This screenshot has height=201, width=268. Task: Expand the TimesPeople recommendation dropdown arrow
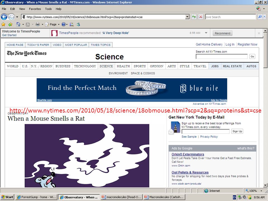click(206, 33)
